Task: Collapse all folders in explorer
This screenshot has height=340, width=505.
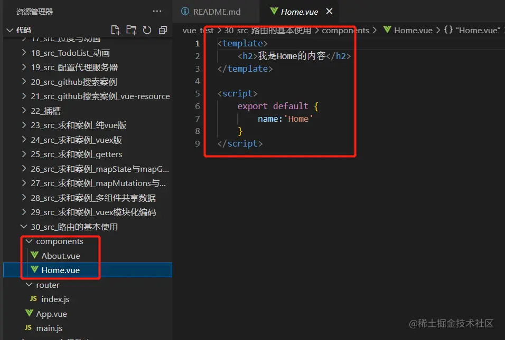Action: pos(163,30)
